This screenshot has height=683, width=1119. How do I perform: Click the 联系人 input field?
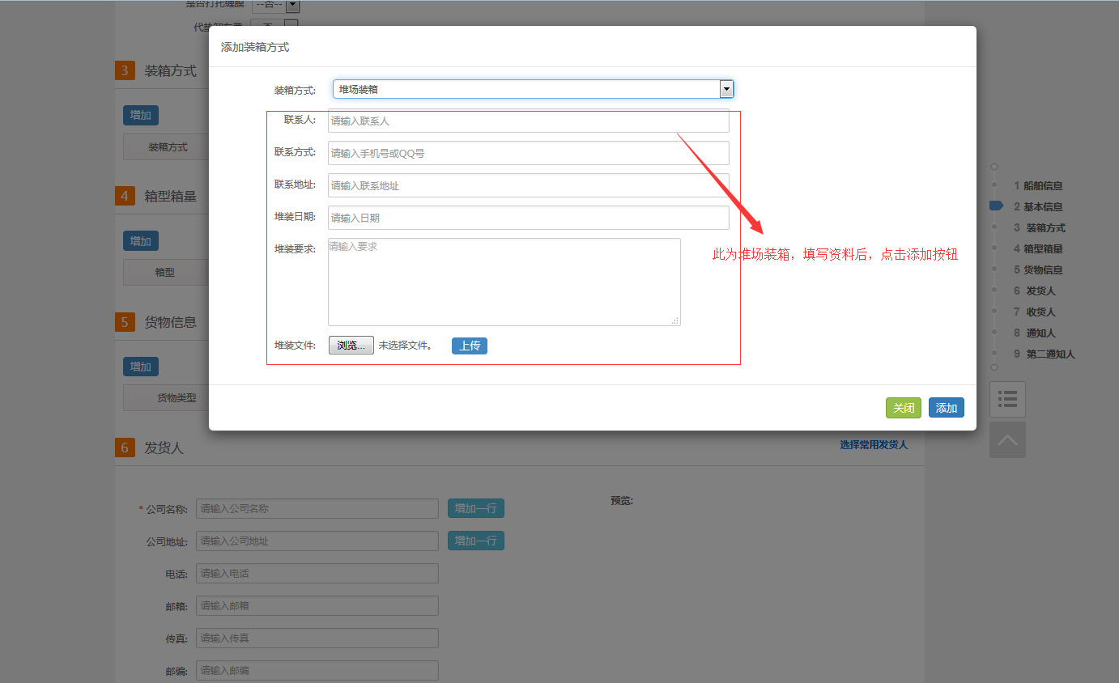(x=528, y=121)
